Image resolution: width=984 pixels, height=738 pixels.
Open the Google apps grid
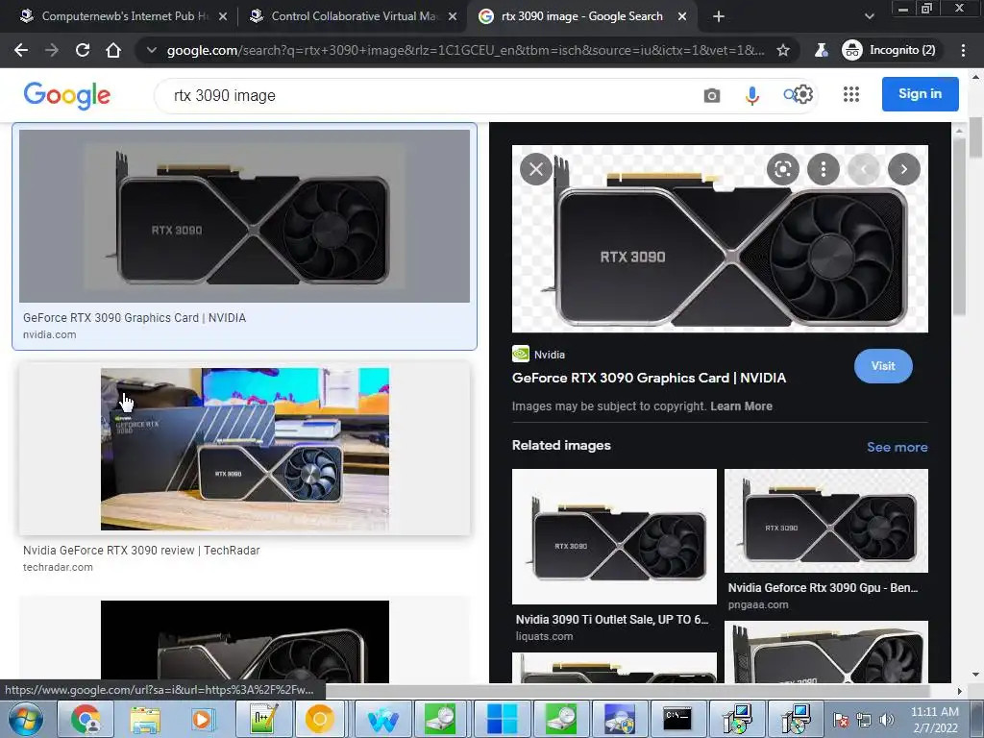851,94
